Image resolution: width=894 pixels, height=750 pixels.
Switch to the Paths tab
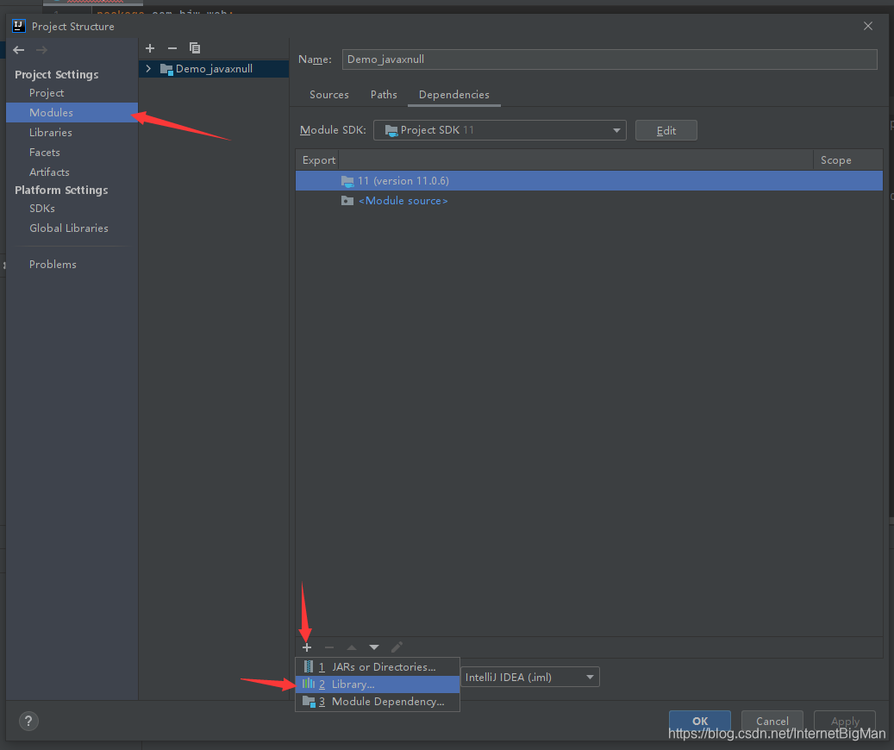[384, 95]
